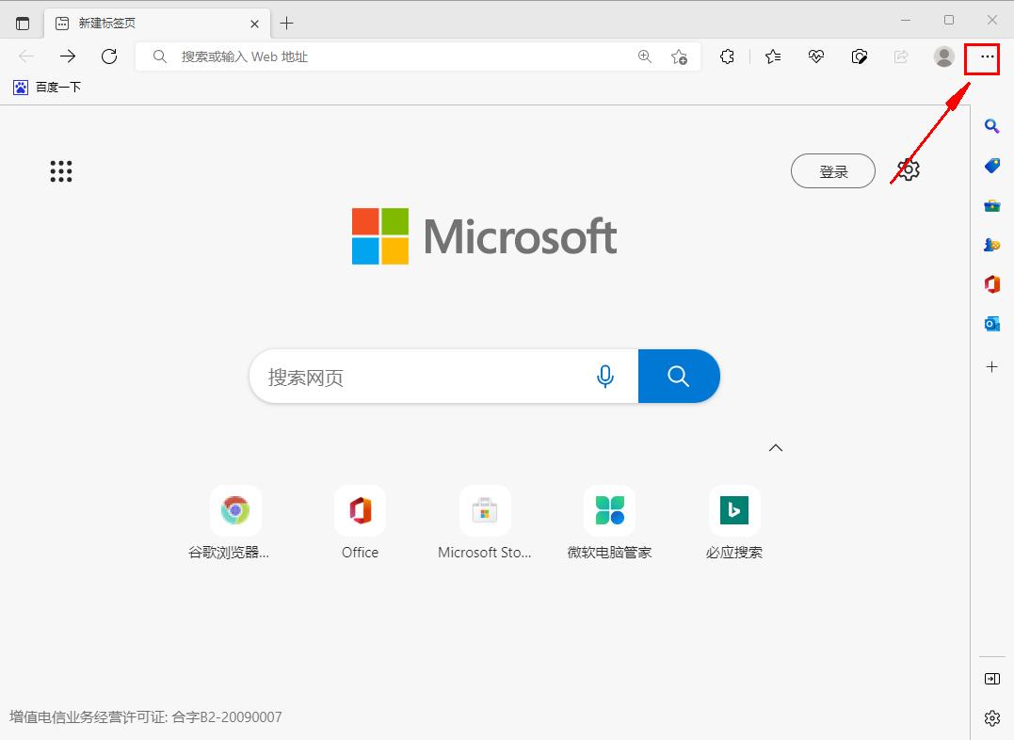Click the 增值电信业务经营许可证 footer text
1014x740 pixels.
[146, 716]
